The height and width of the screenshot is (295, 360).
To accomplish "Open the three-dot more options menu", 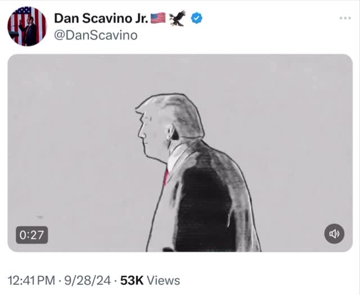I will click(345, 18).
